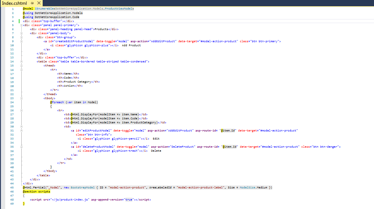Click asp-append-version "true" value
This screenshot has width=374, height=209.
point(129,200)
